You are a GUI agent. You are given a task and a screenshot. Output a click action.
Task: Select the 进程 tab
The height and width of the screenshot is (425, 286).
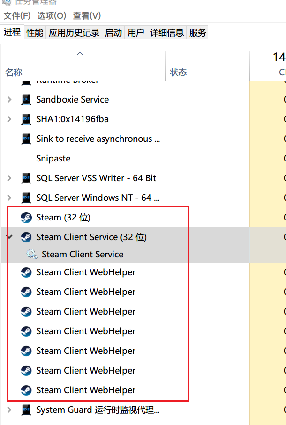coord(12,32)
